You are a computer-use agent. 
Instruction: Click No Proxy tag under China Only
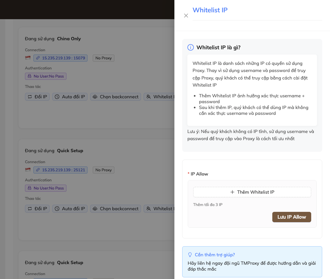pyautogui.click(x=103, y=58)
